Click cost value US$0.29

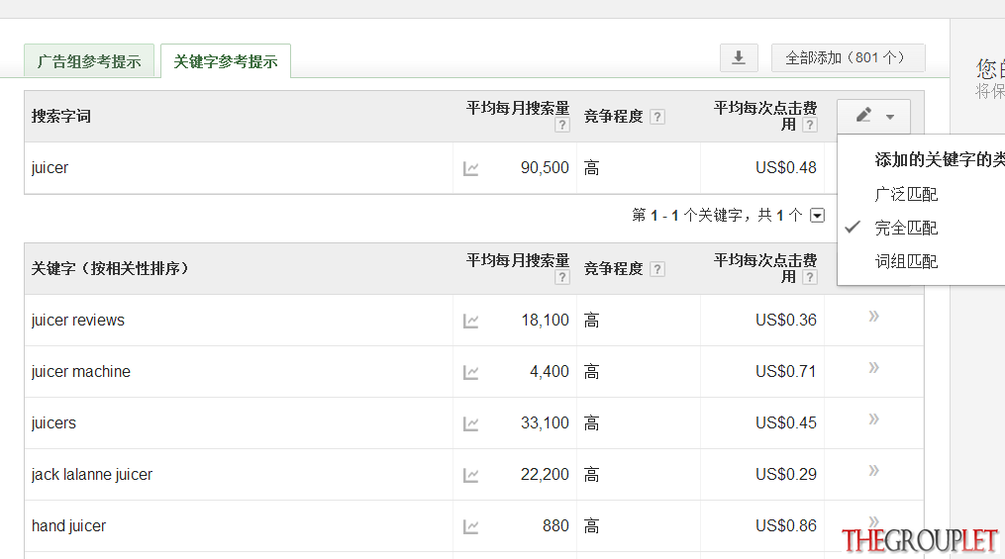pyautogui.click(x=786, y=475)
